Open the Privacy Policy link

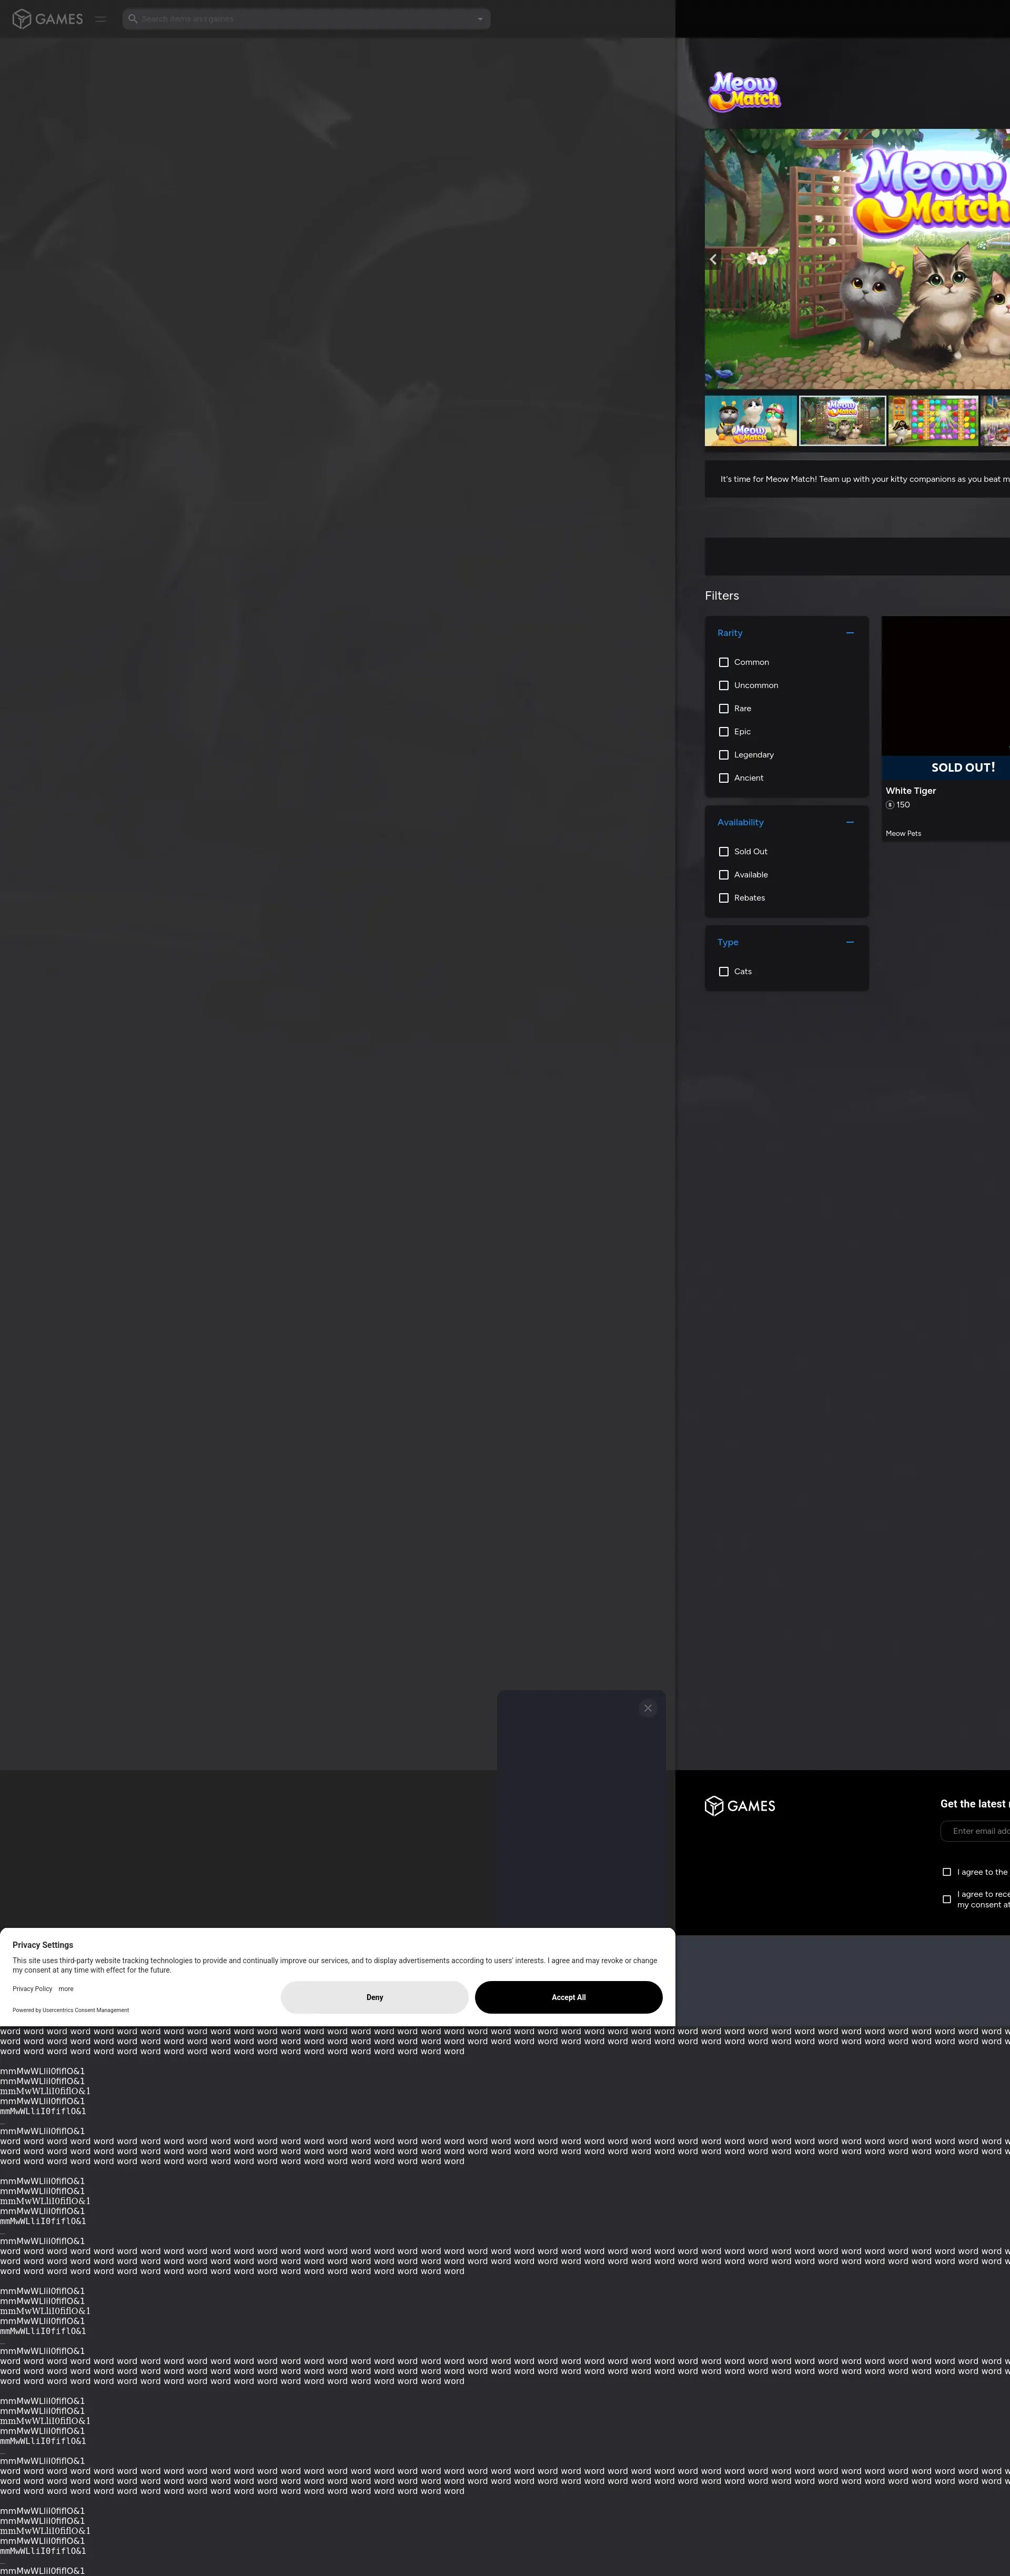32,1989
